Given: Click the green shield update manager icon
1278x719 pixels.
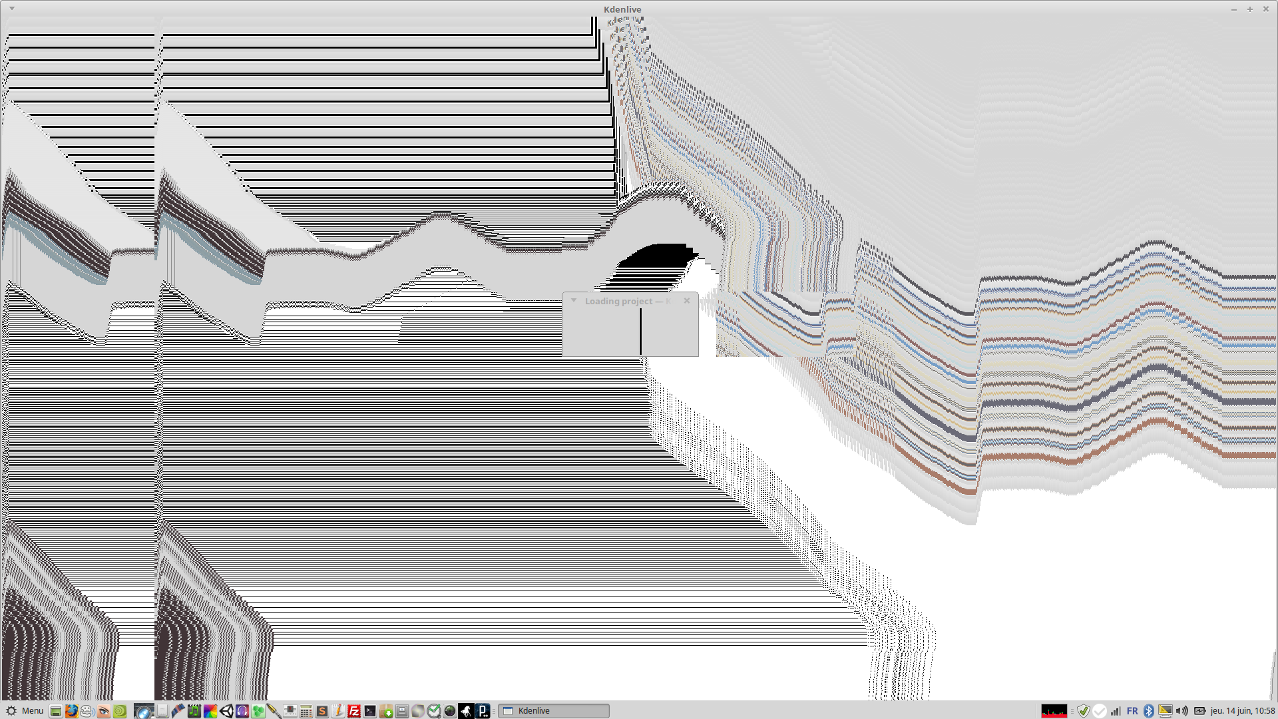Looking at the screenshot, I should point(1084,711).
